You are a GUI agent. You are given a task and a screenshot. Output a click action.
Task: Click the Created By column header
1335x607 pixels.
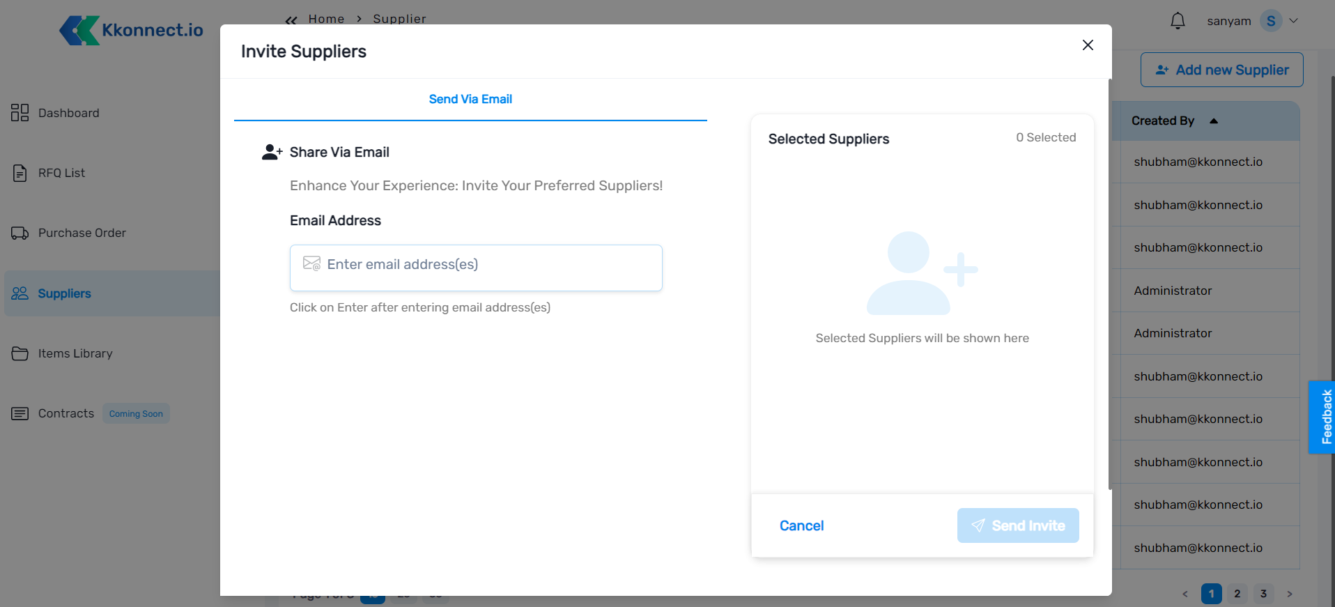[x=1163, y=121]
